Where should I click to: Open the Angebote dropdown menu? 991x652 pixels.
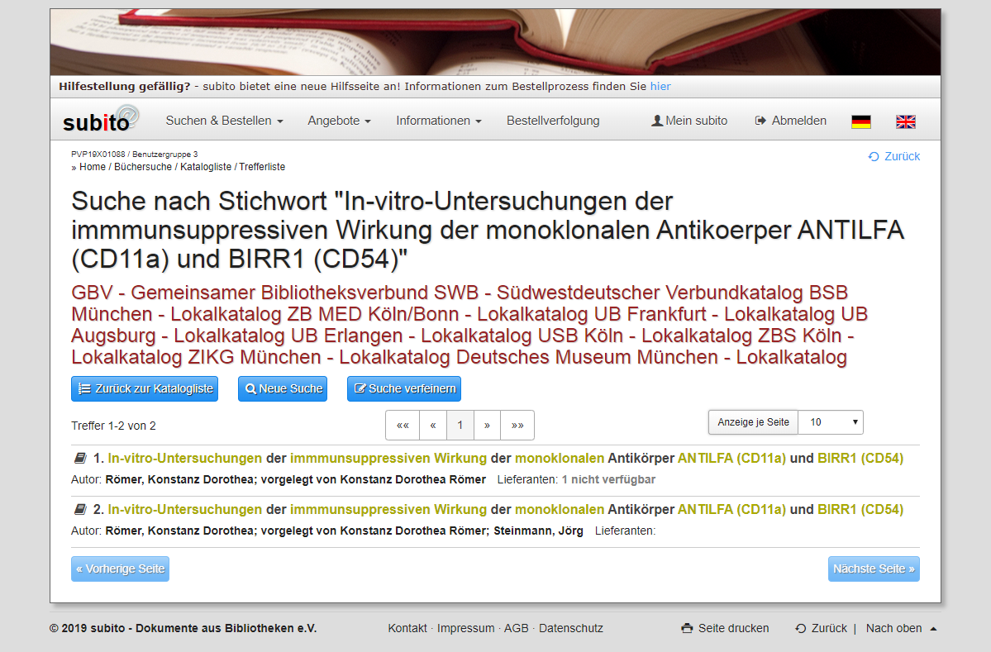pyautogui.click(x=340, y=121)
